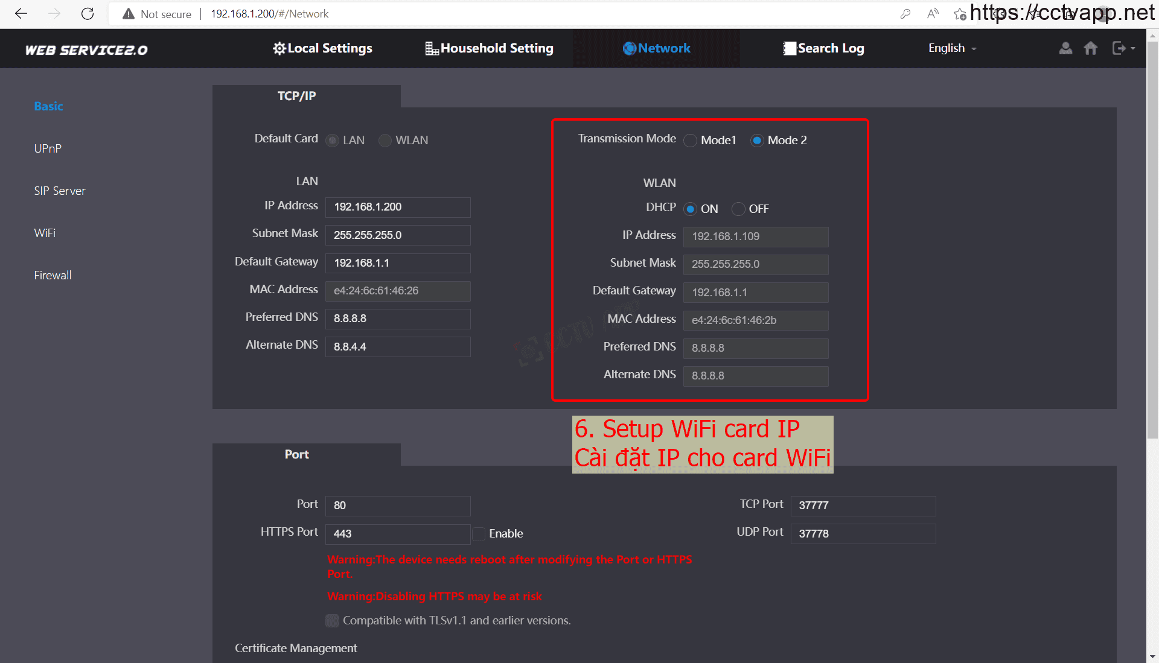Open the saved password key icon
This screenshot has width=1159, height=663.
tap(905, 14)
